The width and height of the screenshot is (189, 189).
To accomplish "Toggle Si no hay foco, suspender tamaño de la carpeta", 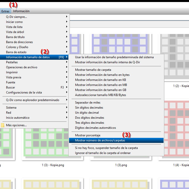I will click(x=116, y=148).
